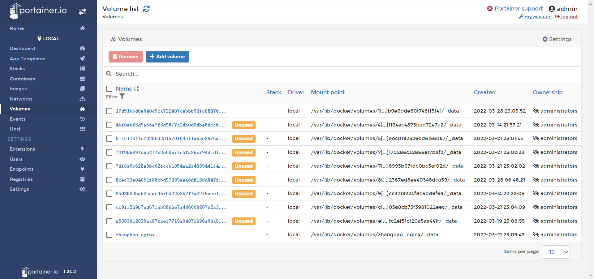594x279 pixels.
Task: Expand the Name Filter option
Action: click(x=115, y=97)
